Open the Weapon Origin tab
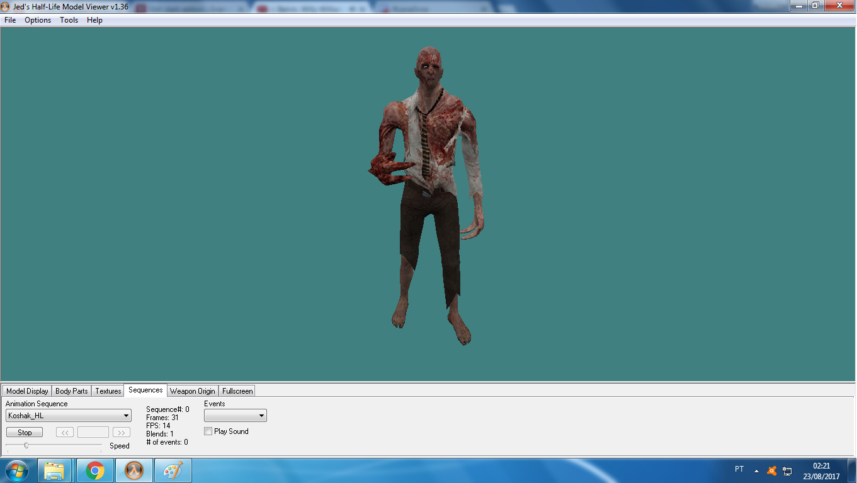Screen dimensions: 857x483 point(193,391)
